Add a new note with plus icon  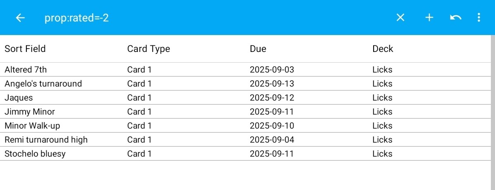tap(429, 17)
